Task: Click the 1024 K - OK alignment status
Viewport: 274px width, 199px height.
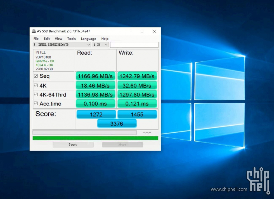Action: coord(44,65)
